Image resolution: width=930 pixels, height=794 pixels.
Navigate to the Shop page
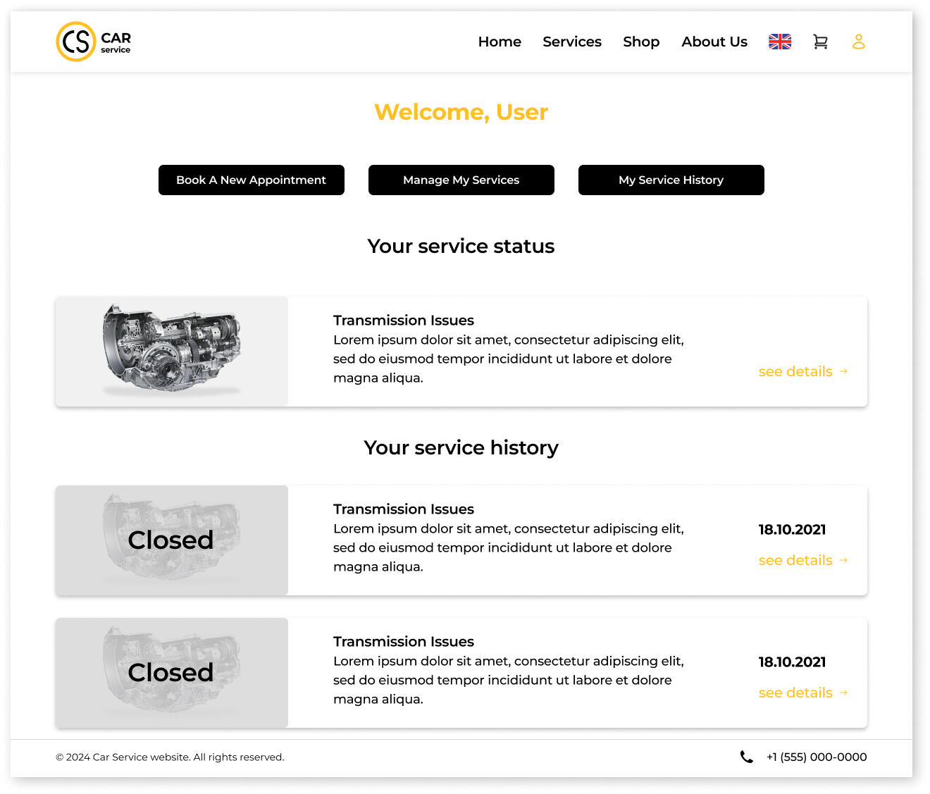[641, 42]
